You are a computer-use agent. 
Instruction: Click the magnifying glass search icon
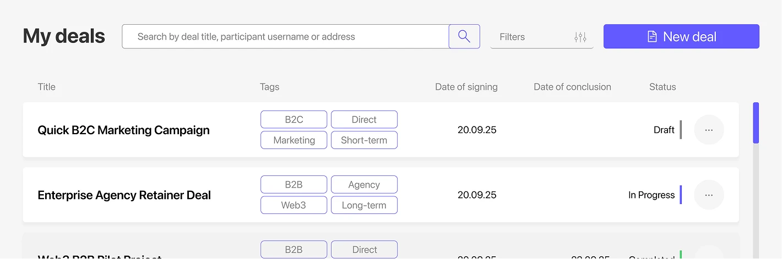[x=464, y=36]
